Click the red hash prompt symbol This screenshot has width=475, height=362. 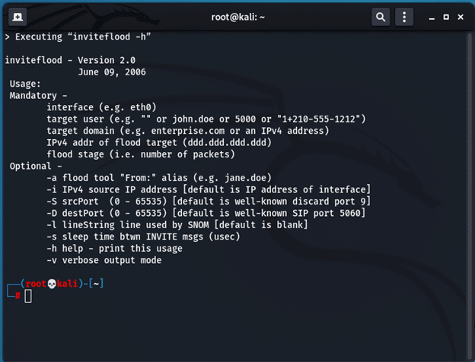(17, 296)
